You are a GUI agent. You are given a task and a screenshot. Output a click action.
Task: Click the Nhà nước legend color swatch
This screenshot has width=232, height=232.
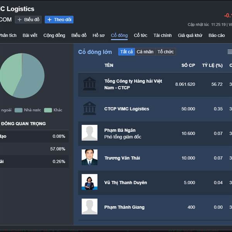tap(19, 110)
